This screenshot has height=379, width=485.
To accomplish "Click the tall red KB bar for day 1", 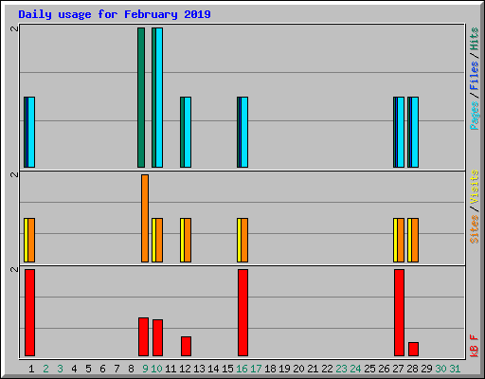I will point(29,313).
